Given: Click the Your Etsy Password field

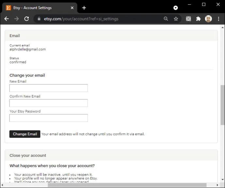Looking at the screenshot, I should [x=49, y=118].
